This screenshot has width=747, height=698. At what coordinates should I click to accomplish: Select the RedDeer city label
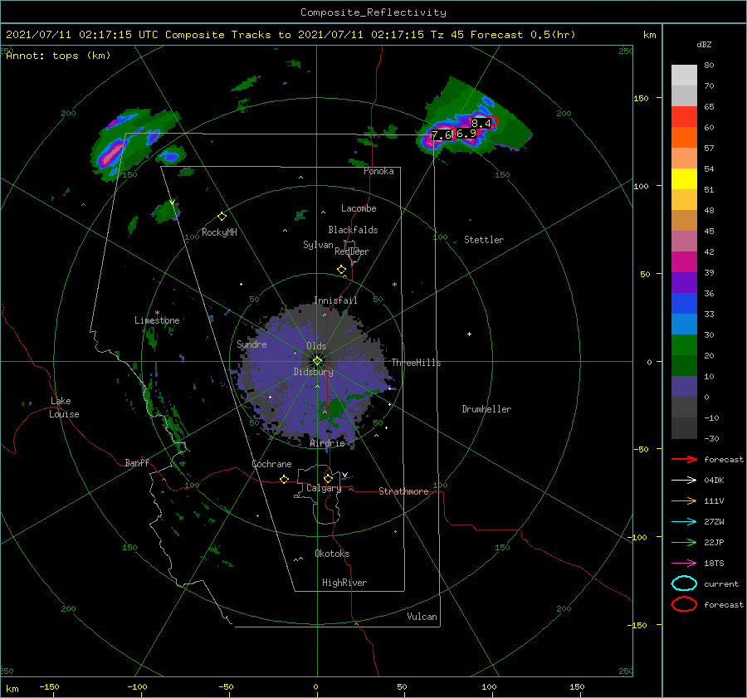[352, 251]
